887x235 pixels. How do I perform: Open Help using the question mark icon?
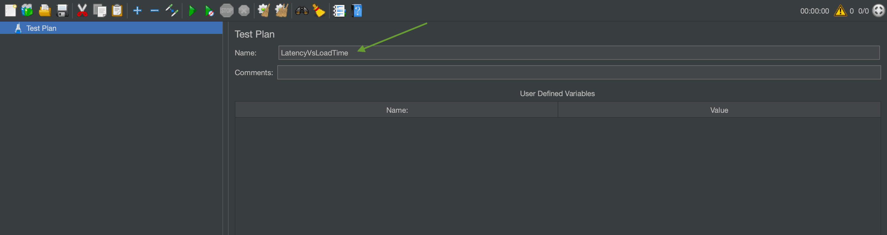357,11
